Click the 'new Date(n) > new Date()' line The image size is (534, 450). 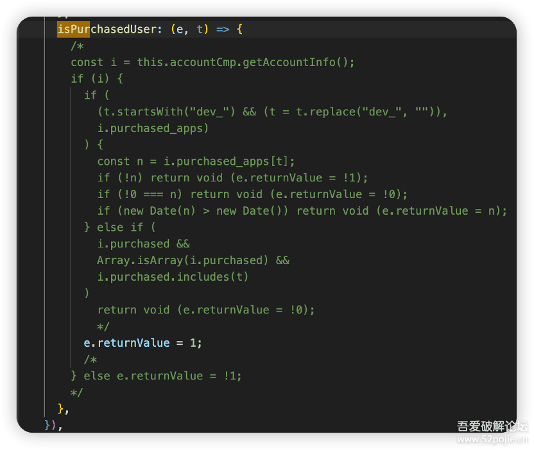pyautogui.click(x=302, y=211)
